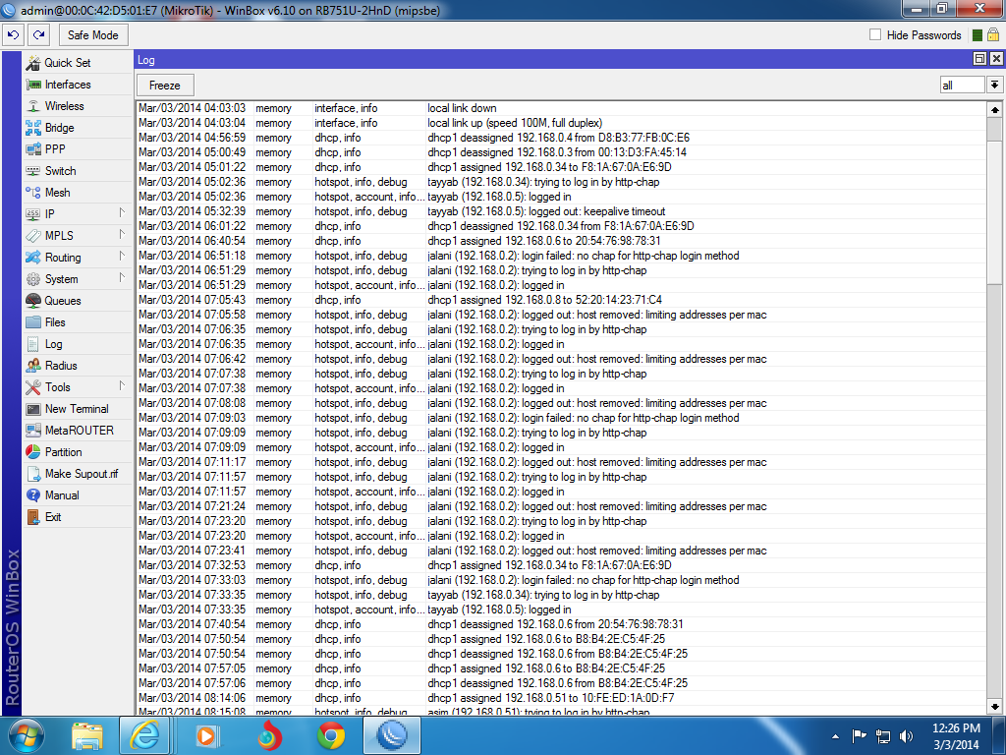Toggle Safe Mode on

[92, 34]
